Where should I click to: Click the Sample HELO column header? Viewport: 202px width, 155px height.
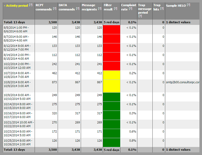(x=176, y=6)
